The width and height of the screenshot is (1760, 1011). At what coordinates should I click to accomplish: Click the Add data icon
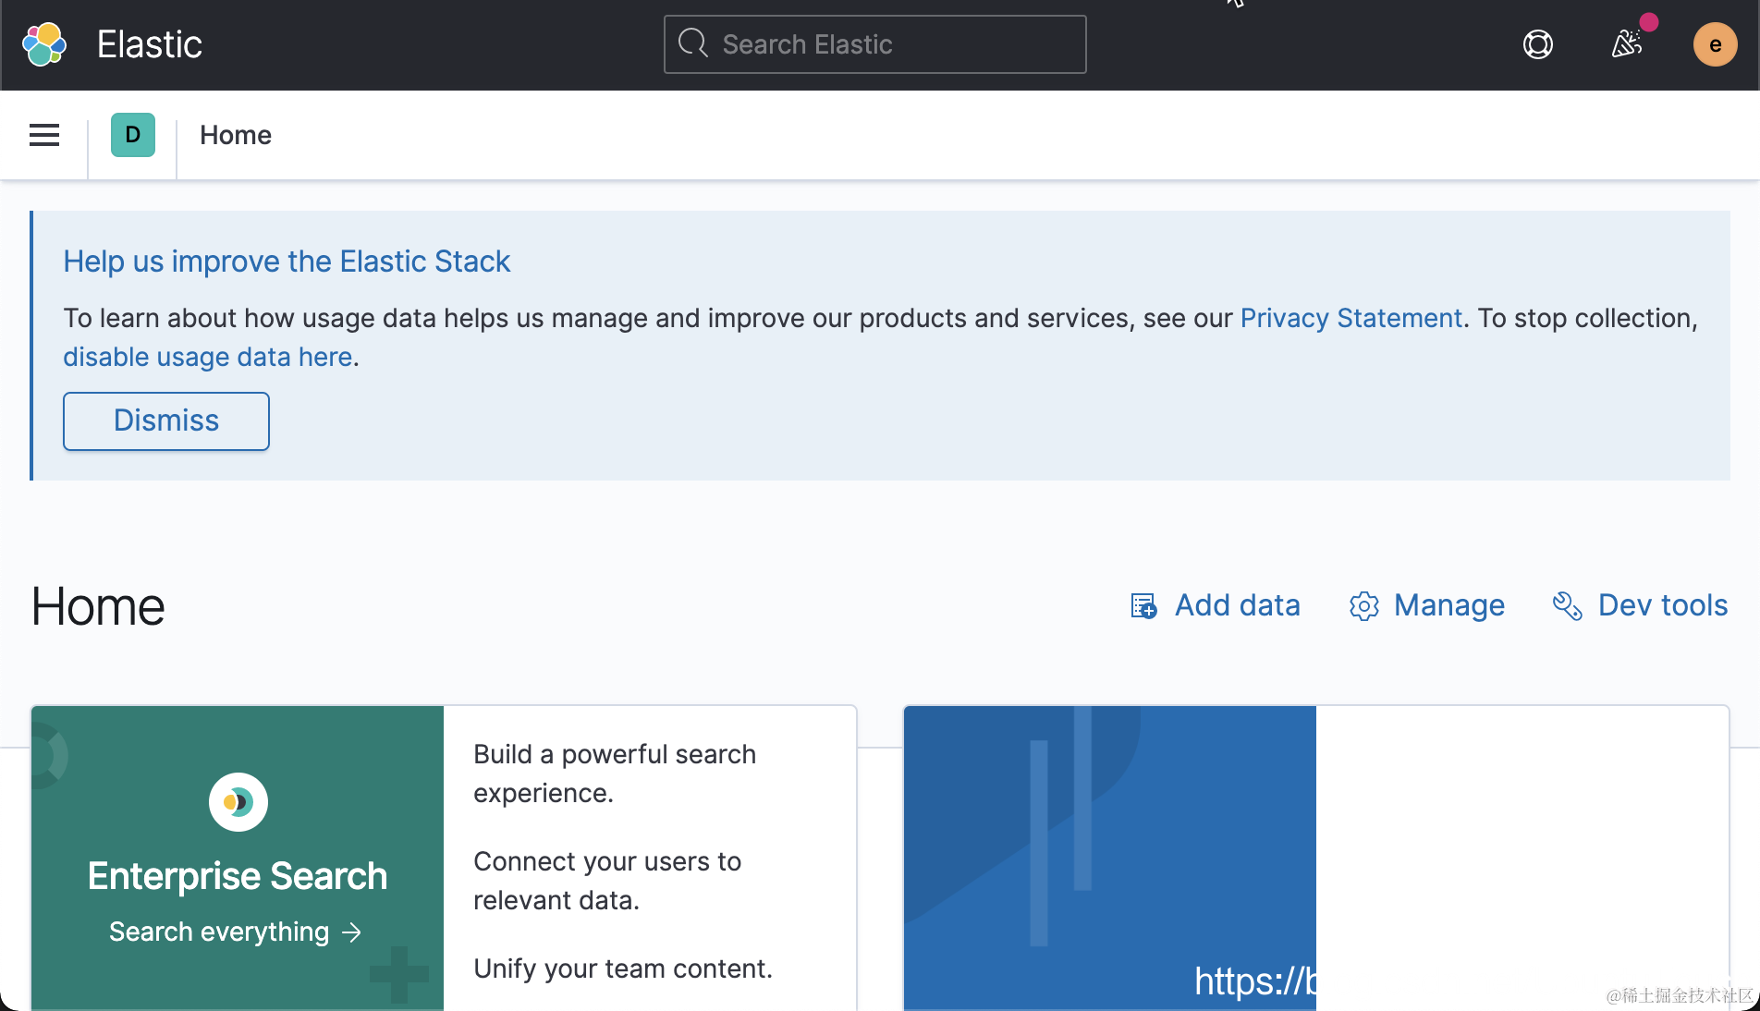[x=1143, y=606]
